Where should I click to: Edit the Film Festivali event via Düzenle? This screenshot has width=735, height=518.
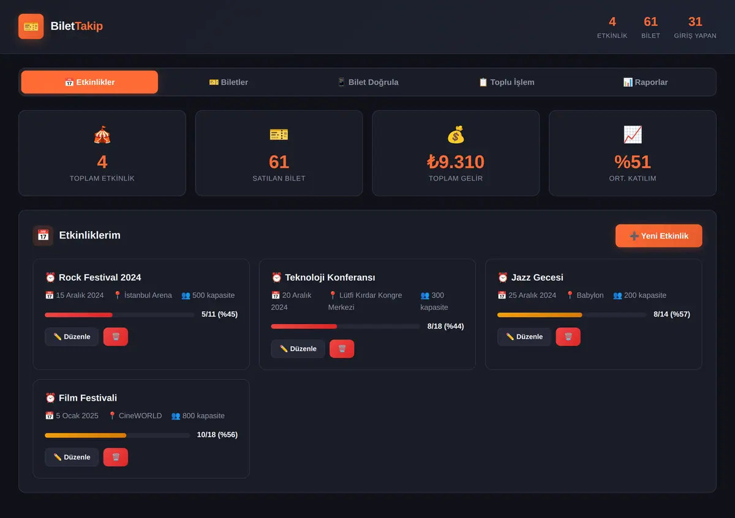coord(72,457)
